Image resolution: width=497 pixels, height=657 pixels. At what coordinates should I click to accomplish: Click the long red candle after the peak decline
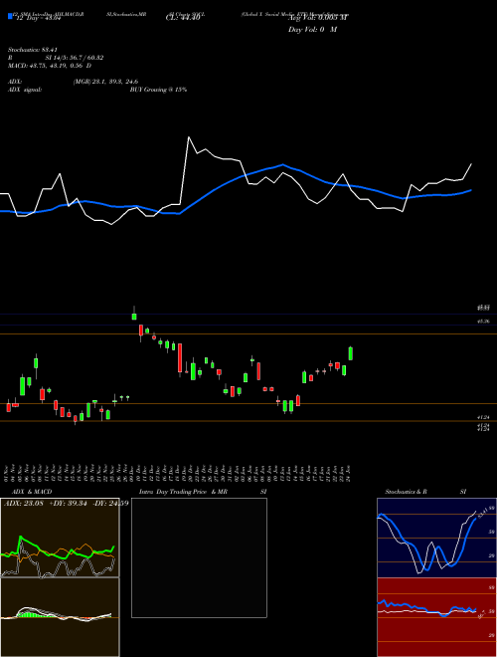coord(180,358)
